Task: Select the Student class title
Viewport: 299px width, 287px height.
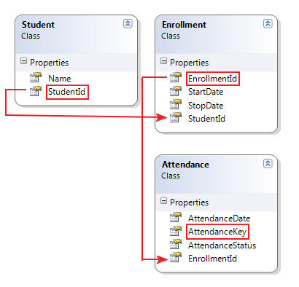Action: (38, 25)
